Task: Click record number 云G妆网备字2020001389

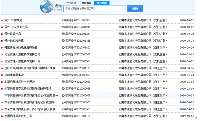Action: (76, 34)
